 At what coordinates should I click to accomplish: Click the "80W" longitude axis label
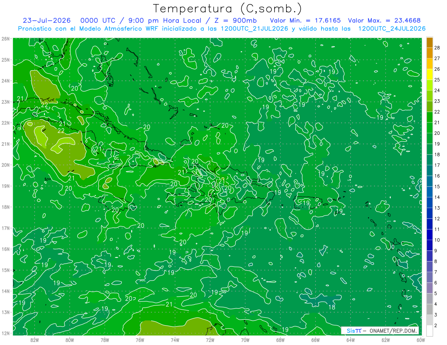70,340
